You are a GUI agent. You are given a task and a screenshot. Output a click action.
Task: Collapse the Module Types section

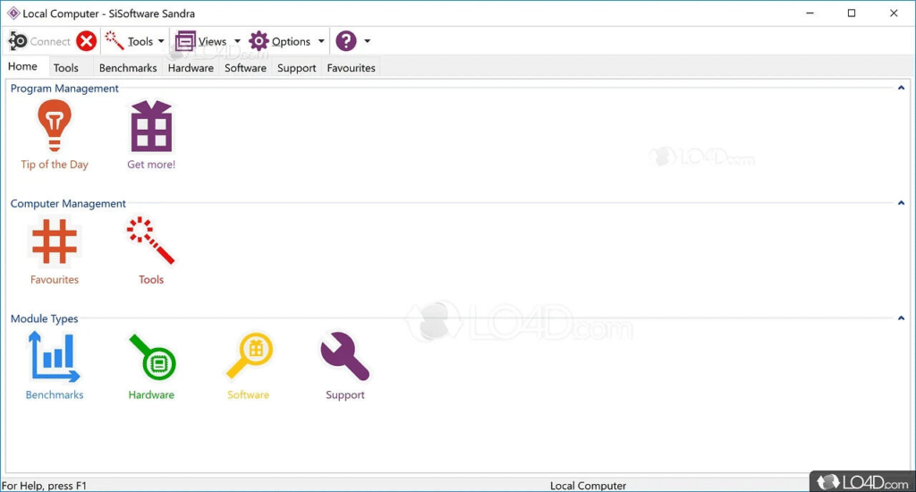point(901,318)
